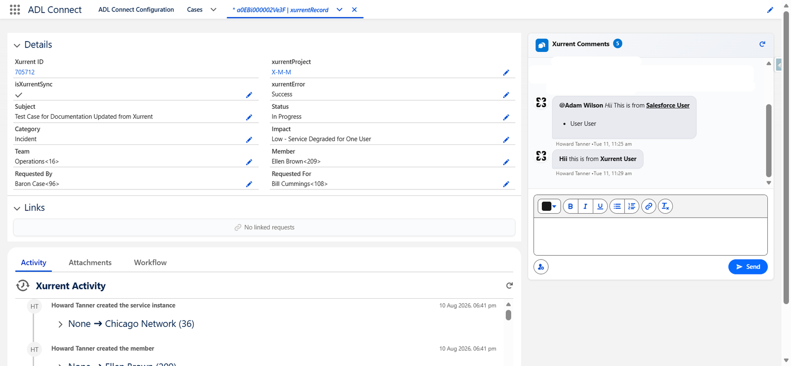The height and width of the screenshot is (366, 791).
Task: Expand the None to Chicago Network entry
Action: (60, 324)
